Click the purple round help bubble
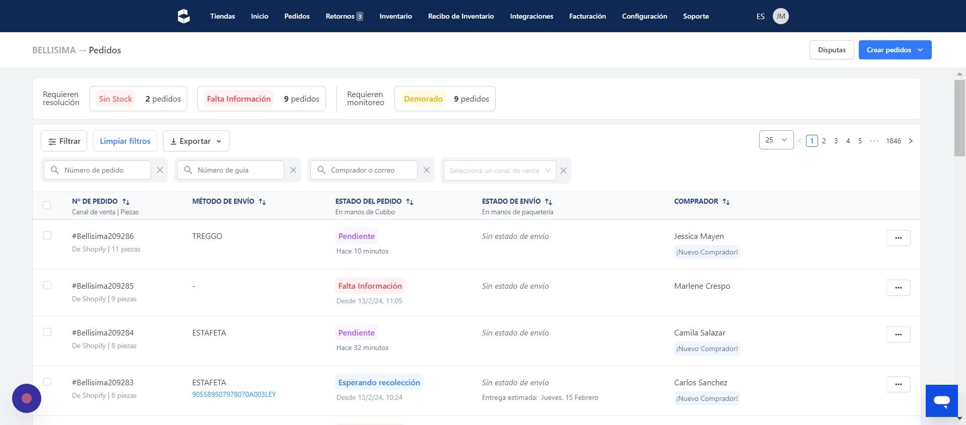This screenshot has height=425, width=966. pos(27,398)
